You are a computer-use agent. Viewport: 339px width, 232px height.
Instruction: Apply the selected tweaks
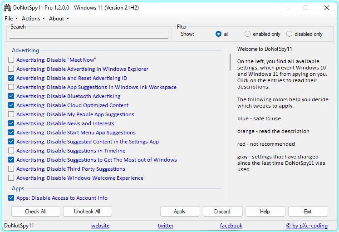180,211
